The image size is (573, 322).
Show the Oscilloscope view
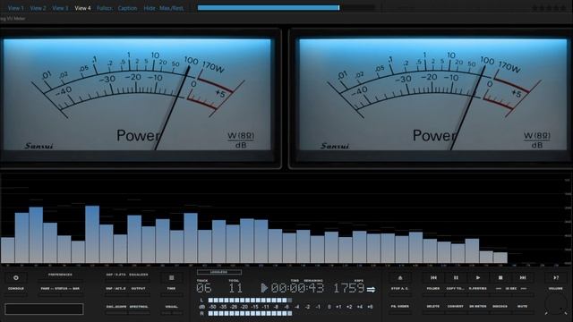click(116, 307)
